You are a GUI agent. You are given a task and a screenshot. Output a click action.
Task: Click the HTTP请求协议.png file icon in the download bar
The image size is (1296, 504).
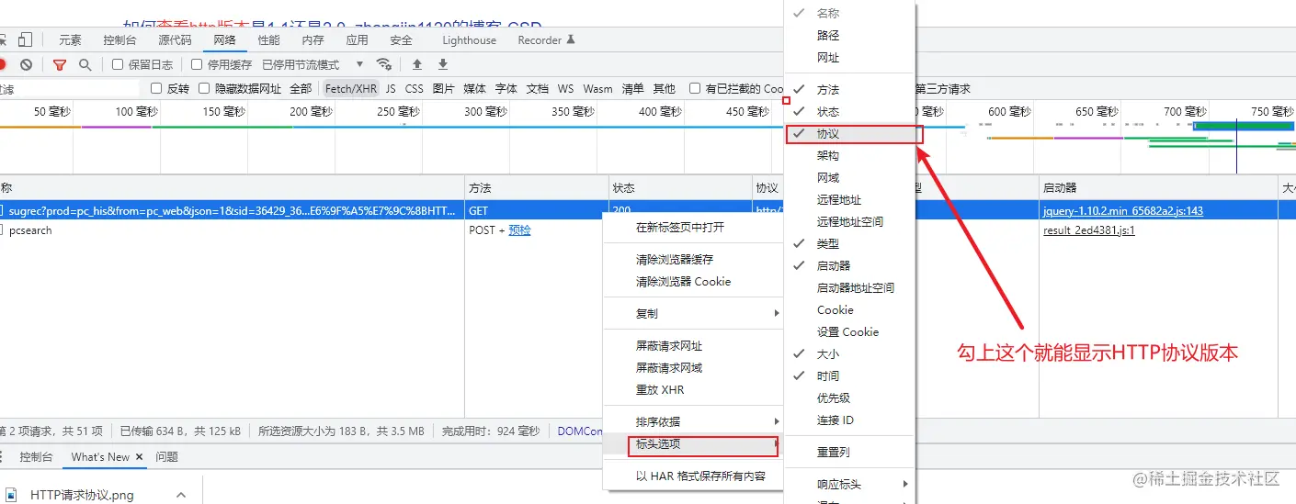coord(13,495)
